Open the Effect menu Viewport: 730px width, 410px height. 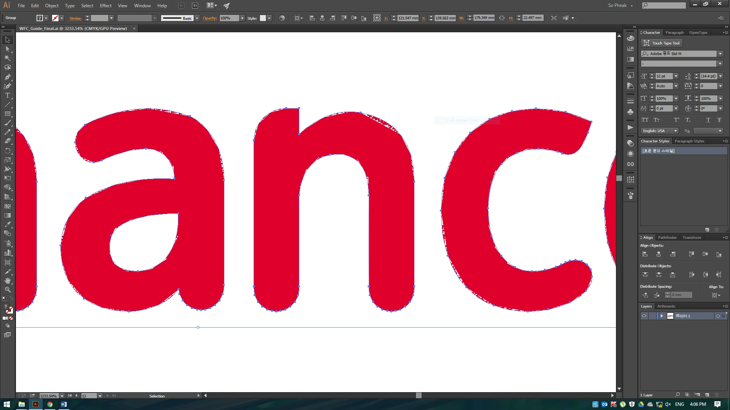pyautogui.click(x=105, y=6)
